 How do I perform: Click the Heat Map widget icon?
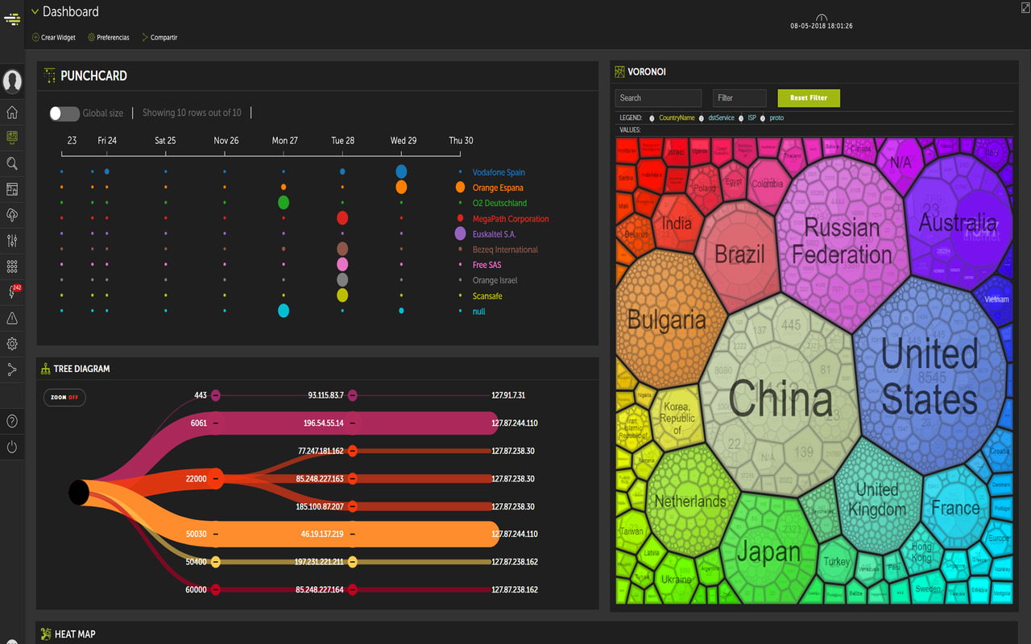pyautogui.click(x=46, y=634)
